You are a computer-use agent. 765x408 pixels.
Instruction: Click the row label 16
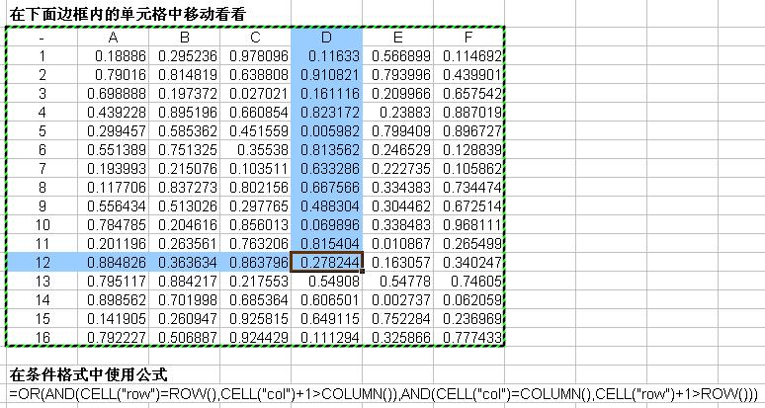(42, 337)
